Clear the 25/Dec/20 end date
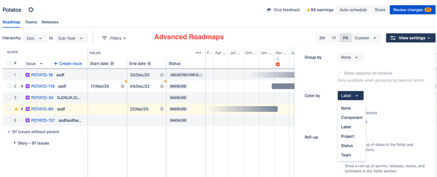The width and height of the screenshot is (437, 177). pyautogui.click(x=162, y=75)
